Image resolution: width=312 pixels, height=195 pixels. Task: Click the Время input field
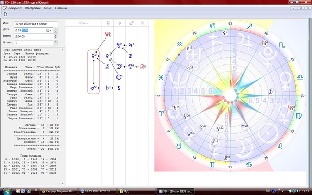tap(33, 36)
